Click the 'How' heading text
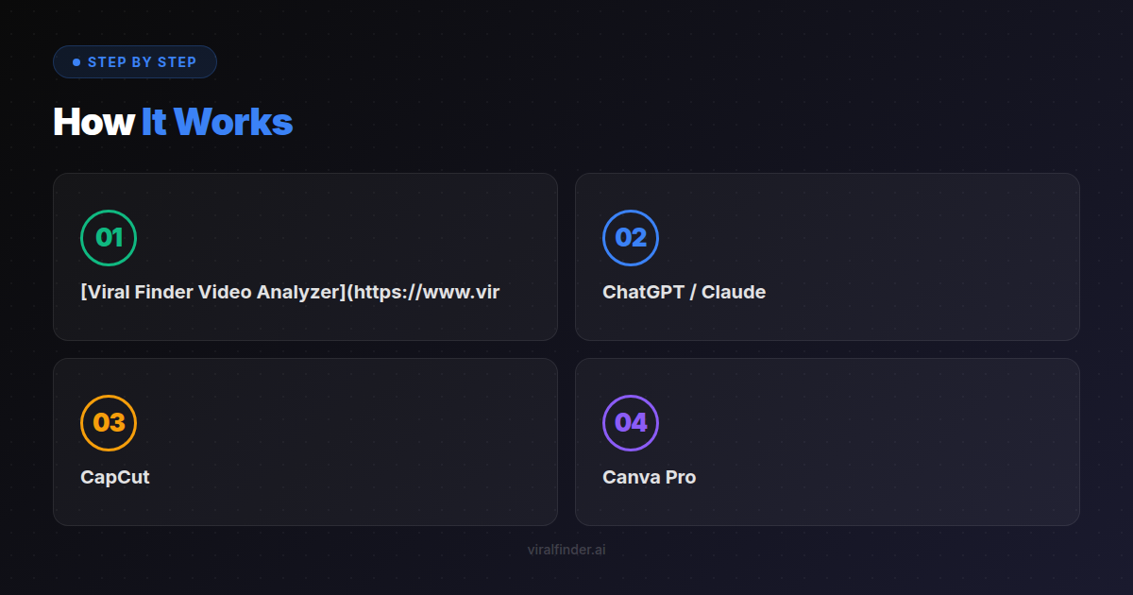The image size is (1133, 595). [93, 122]
